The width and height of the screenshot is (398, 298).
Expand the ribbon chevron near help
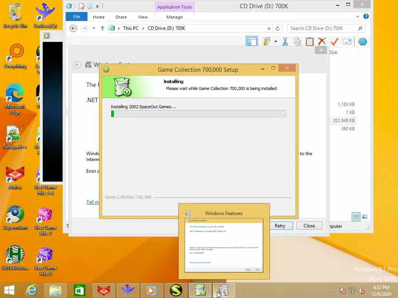click(x=358, y=16)
